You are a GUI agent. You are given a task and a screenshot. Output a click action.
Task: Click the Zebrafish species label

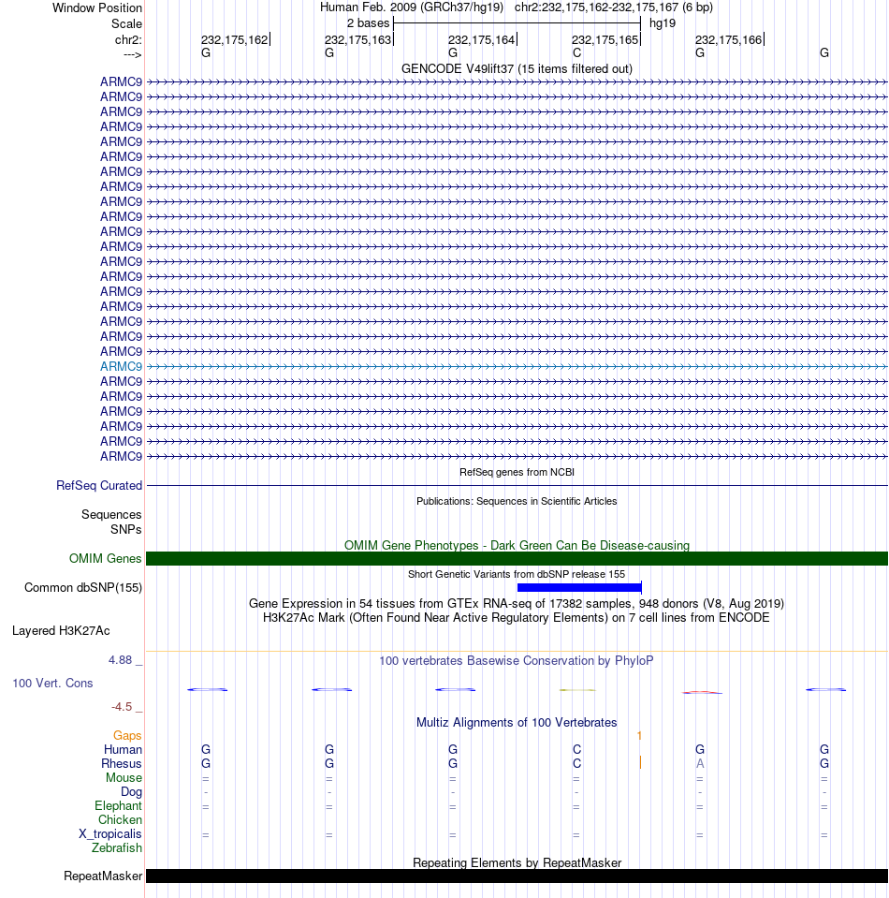117,847
